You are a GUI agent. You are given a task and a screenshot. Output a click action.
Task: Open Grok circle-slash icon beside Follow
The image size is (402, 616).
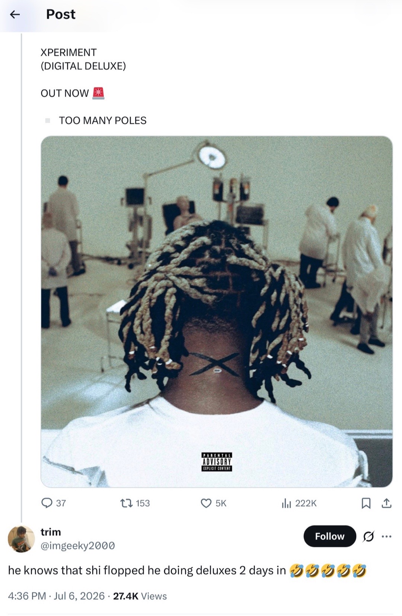click(368, 536)
